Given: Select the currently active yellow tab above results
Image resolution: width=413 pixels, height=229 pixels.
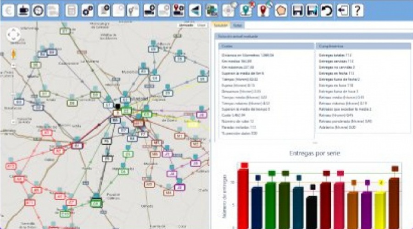Looking at the screenshot, I should (221, 25).
